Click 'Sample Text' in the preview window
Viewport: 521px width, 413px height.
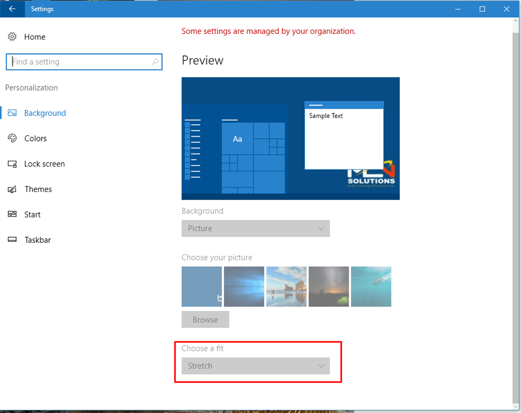coord(325,116)
